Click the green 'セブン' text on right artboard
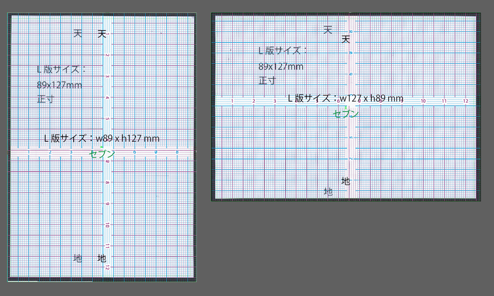Screen dimensions: 494x296 346,114
